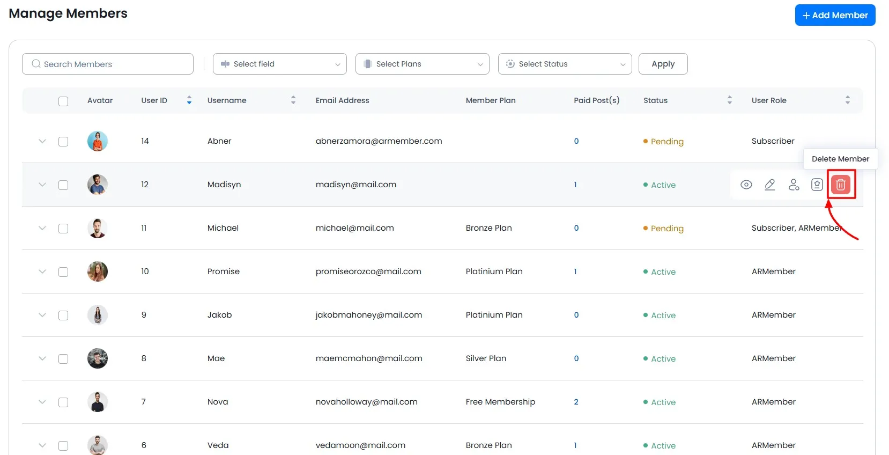
Task: Click the User Role column sort arrows
Action: [847, 100]
